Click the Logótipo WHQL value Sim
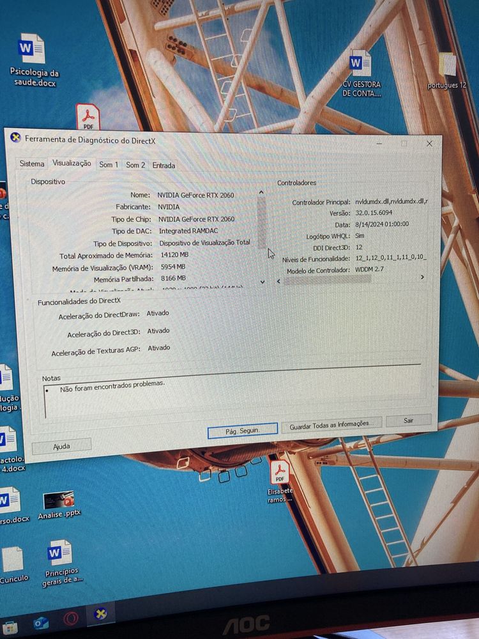This screenshot has width=479, height=639. point(360,236)
